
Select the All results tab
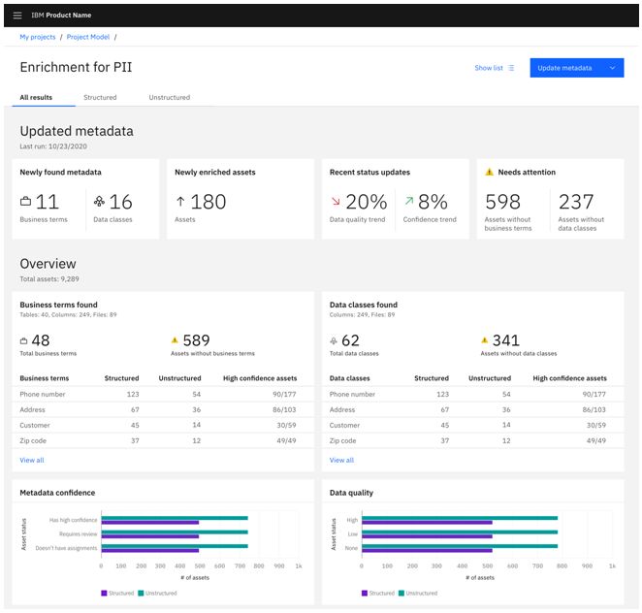click(37, 97)
